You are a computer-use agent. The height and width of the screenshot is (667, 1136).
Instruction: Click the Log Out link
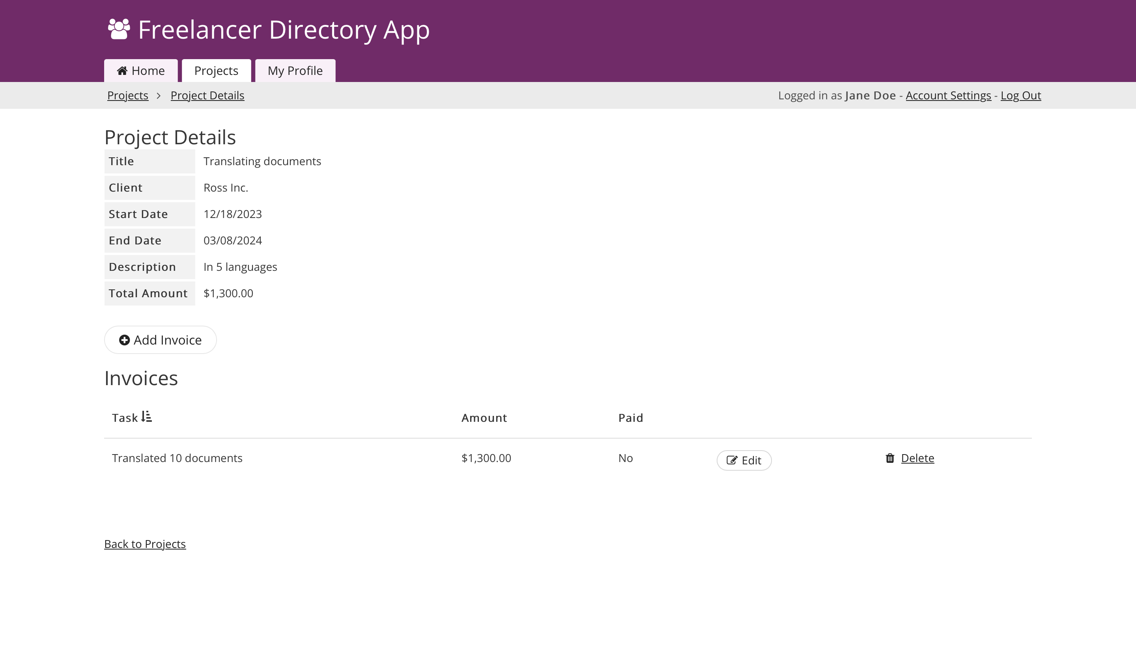point(1020,95)
